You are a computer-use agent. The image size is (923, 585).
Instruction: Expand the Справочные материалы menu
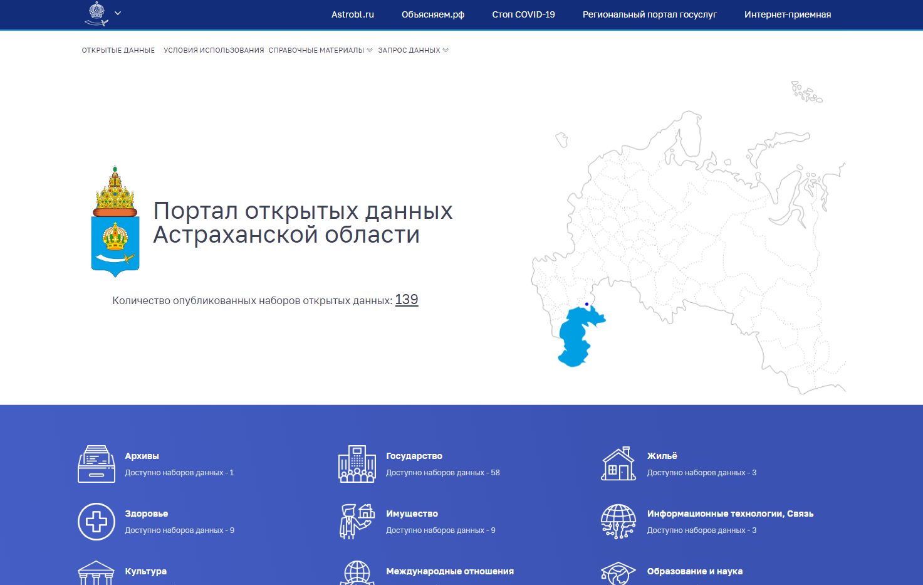(320, 50)
